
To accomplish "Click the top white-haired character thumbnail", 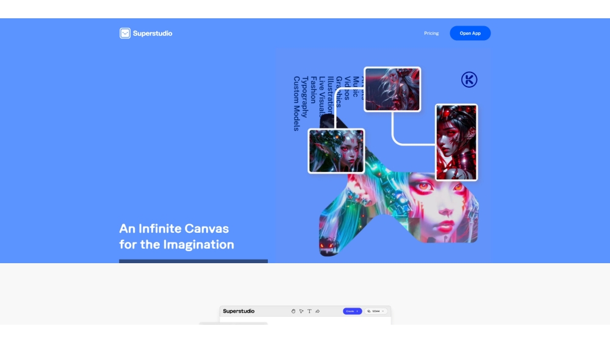I will [392, 90].
